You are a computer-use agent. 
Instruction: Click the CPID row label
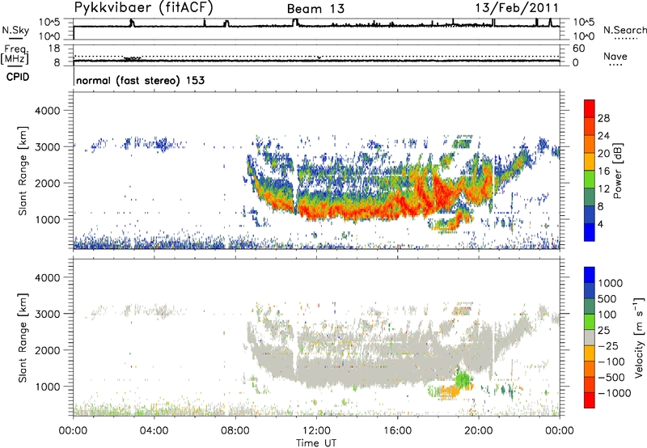18,77
